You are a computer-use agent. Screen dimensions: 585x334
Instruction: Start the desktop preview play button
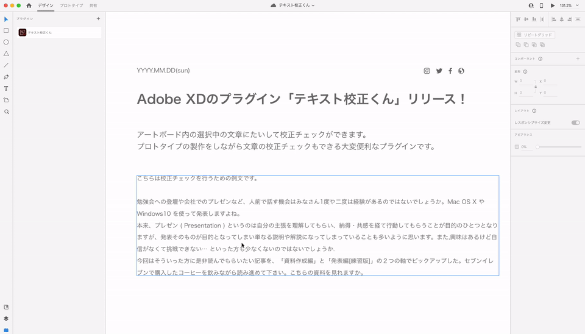pyautogui.click(x=553, y=5)
